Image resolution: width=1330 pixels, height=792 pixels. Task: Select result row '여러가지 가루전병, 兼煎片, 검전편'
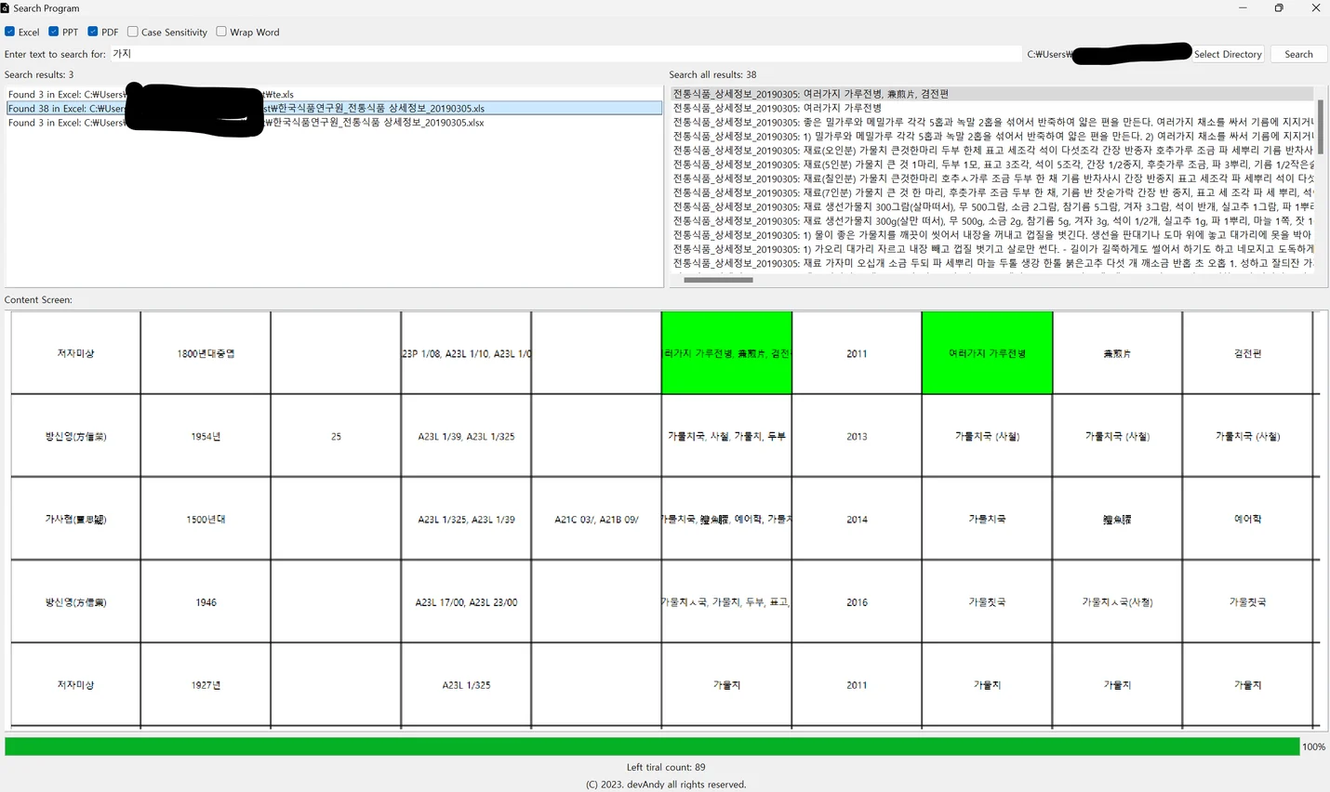(x=992, y=94)
